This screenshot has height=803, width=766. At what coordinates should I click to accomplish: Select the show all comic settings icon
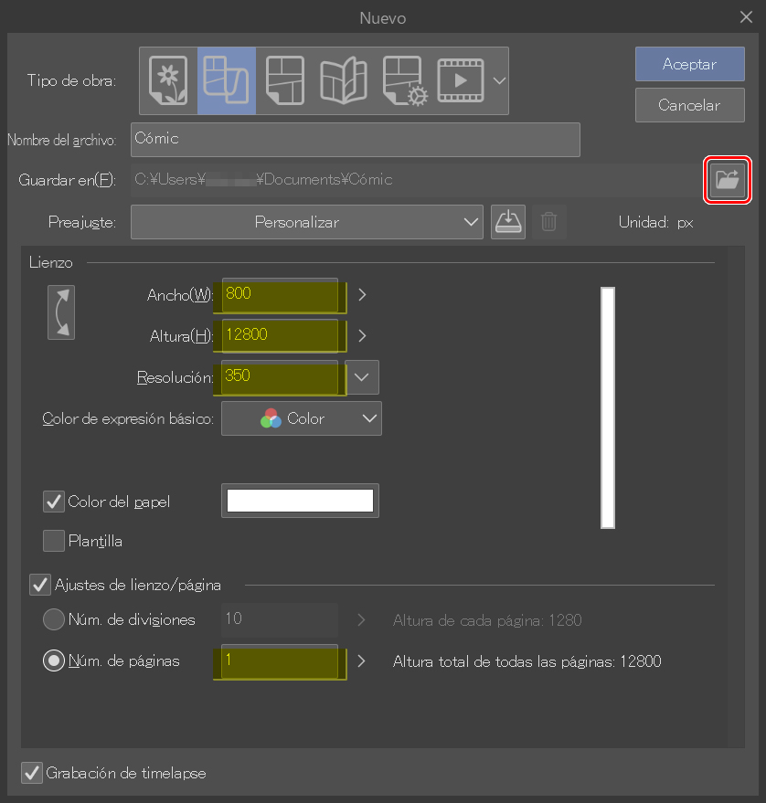tap(404, 80)
